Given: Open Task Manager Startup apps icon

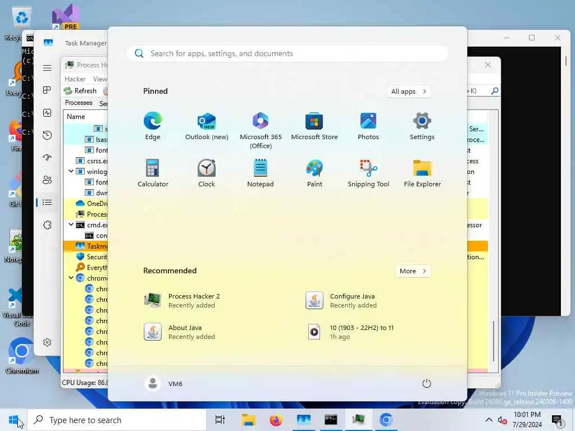Looking at the screenshot, I should coord(47,158).
